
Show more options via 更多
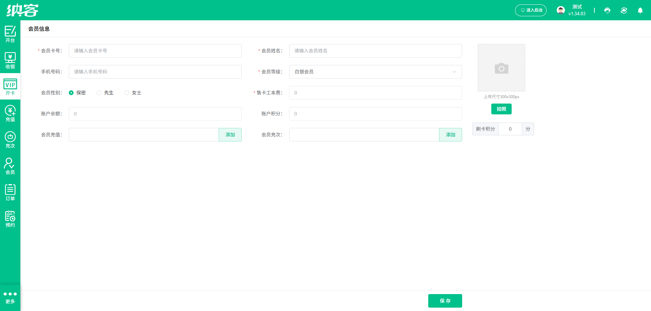click(10, 297)
